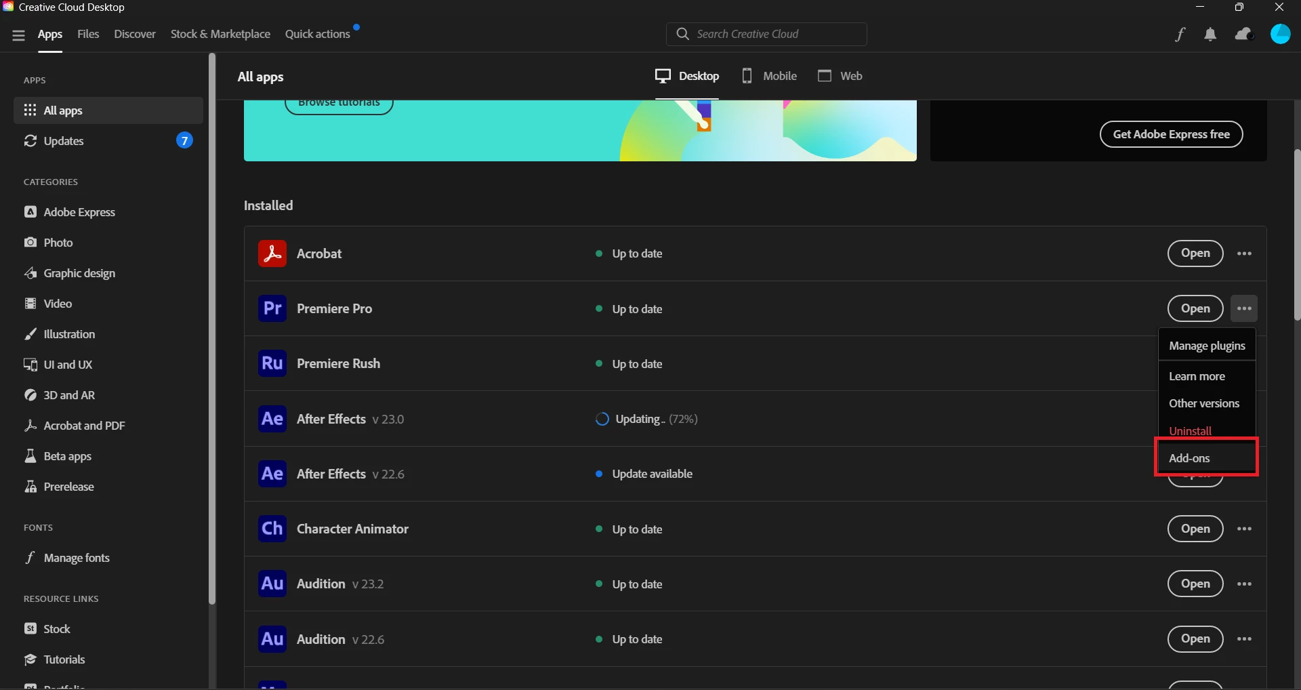Check cloud sync status icon
Image resolution: width=1301 pixels, height=690 pixels.
pos(1244,34)
